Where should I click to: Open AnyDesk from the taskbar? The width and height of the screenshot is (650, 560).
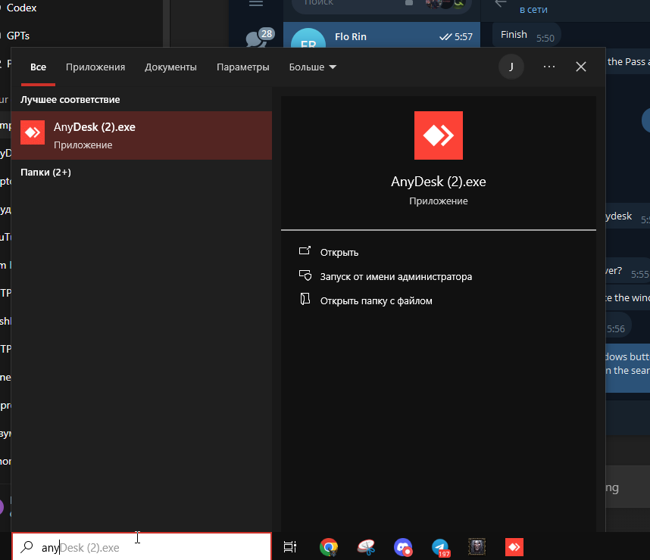[x=514, y=546]
